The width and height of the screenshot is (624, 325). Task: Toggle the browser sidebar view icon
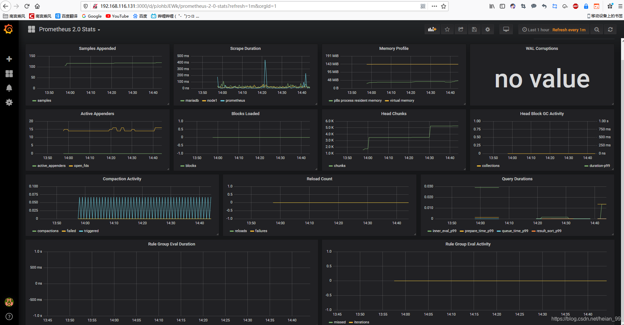502,6
